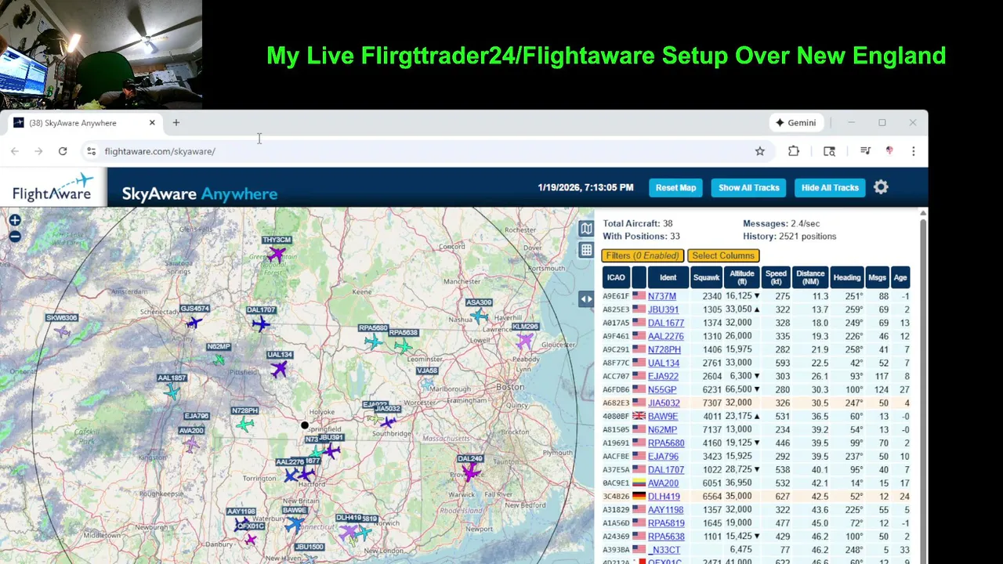The image size is (1003, 564).
Task: Toggle the sidebar collapse arrows
Action: pos(586,298)
